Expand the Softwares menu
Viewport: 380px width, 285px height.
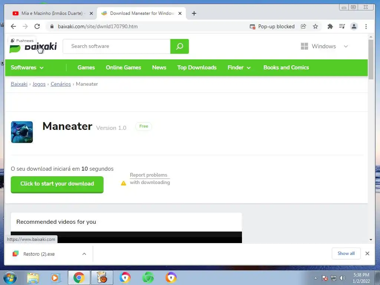click(27, 68)
